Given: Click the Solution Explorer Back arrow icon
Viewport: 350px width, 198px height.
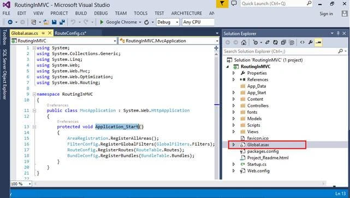Looking at the screenshot, I should point(228,42).
